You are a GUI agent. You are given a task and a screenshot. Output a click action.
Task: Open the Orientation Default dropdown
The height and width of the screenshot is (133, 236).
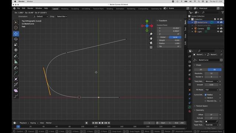(x=41, y=16)
